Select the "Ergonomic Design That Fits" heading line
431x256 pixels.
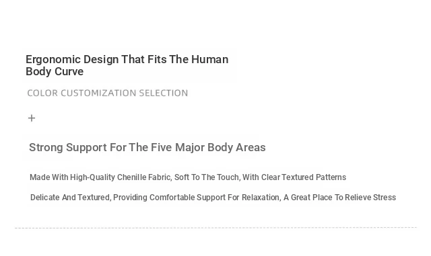(x=127, y=59)
